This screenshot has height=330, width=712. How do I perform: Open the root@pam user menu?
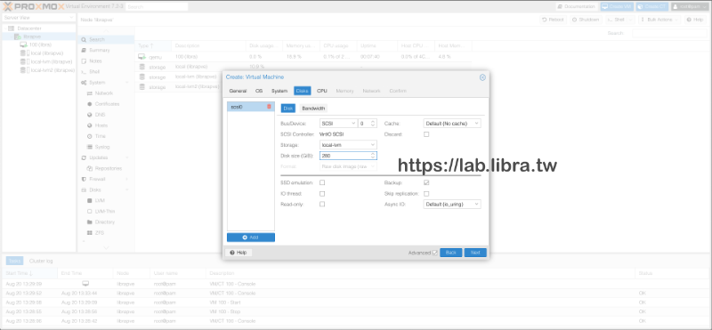(690, 7)
